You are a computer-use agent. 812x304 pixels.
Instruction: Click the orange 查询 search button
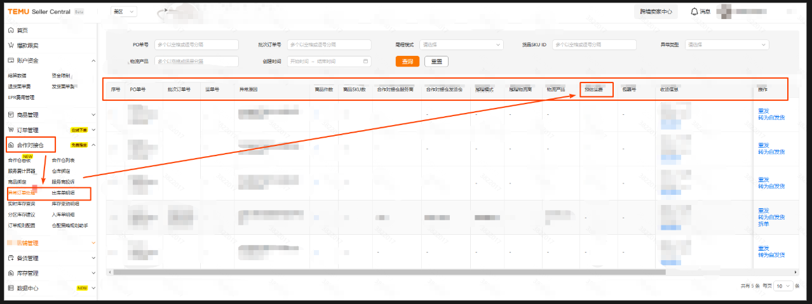[x=407, y=62]
